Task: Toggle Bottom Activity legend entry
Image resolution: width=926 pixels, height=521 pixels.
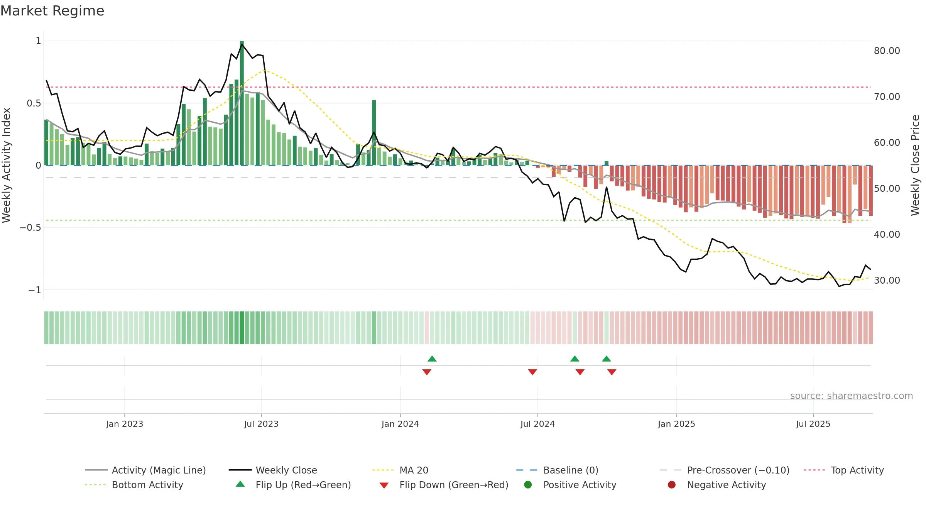Action: click(x=134, y=485)
